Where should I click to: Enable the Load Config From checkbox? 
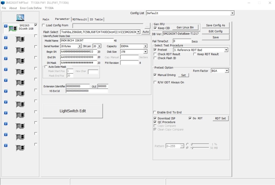click(x=44, y=25)
